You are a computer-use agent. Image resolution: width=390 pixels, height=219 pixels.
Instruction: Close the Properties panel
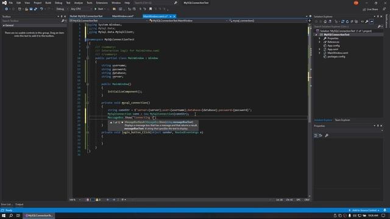coord(381,126)
